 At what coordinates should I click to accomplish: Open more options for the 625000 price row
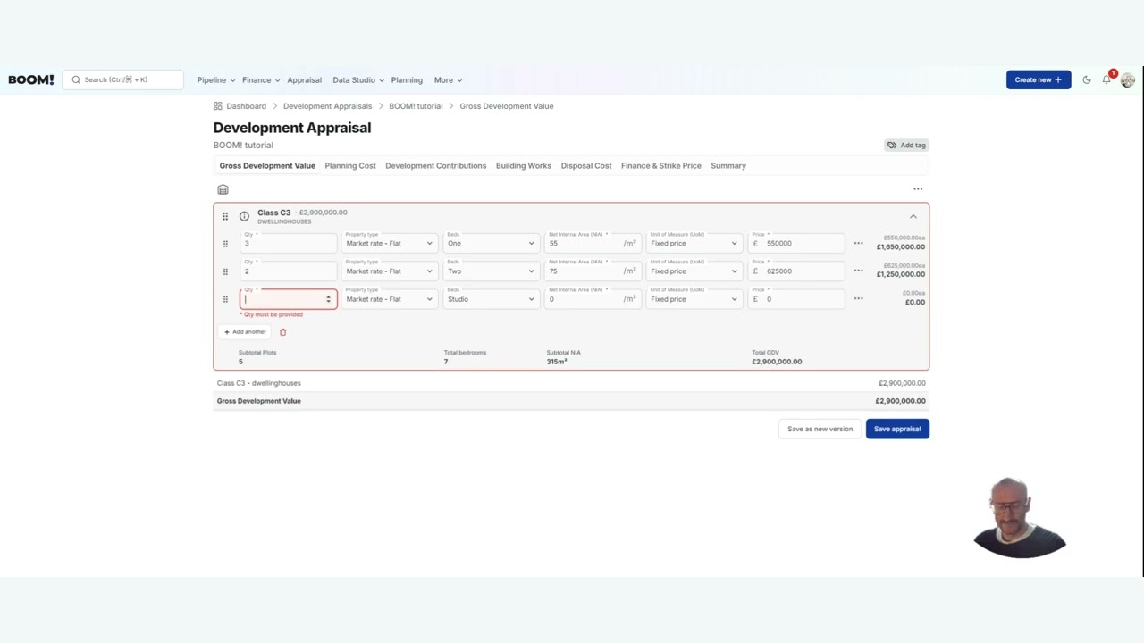(858, 271)
